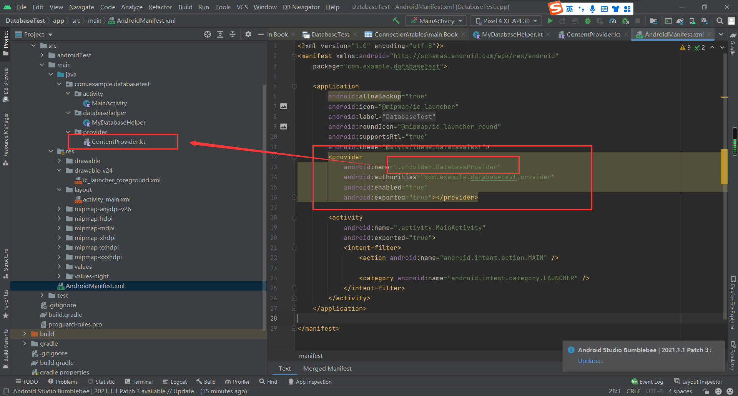Click Search Everywhere magnifier icon

[720, 21]
